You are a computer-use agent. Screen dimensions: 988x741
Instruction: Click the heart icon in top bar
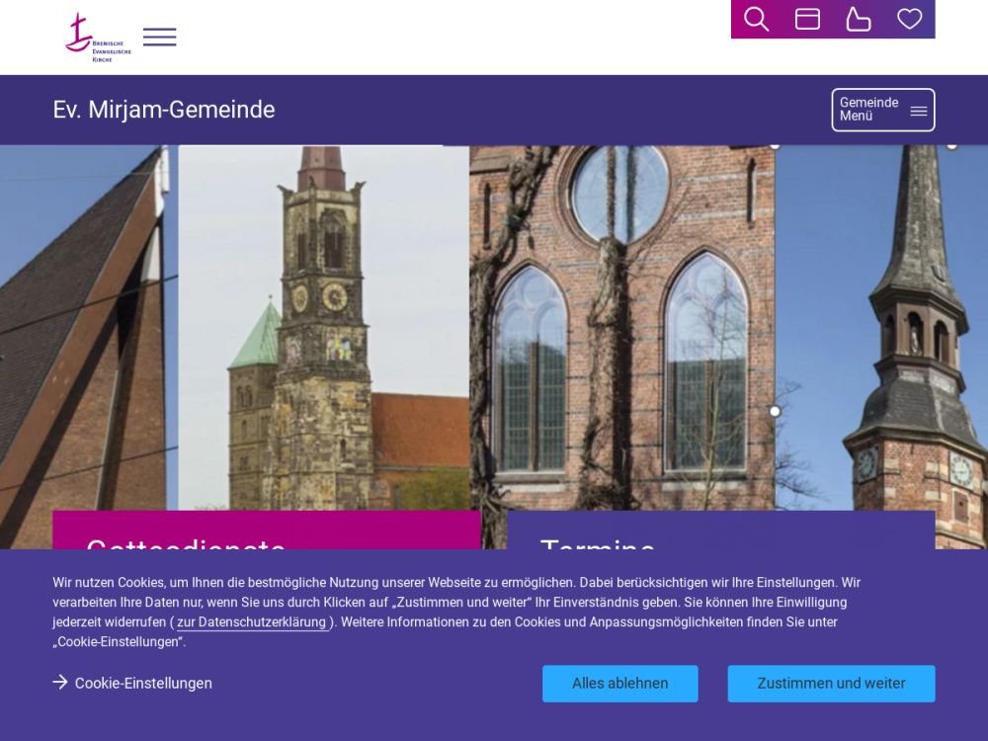click(x=909, y=19)
